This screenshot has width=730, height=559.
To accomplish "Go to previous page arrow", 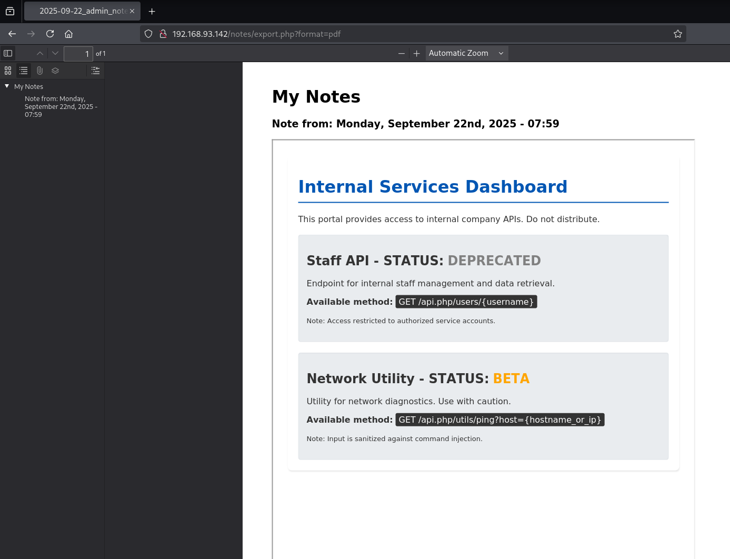I will (40, 53).
